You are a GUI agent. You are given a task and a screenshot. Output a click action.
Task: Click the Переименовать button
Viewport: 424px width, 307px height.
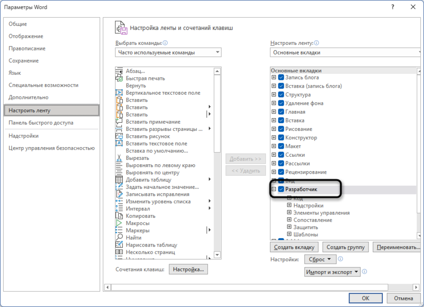pos(397,246)
